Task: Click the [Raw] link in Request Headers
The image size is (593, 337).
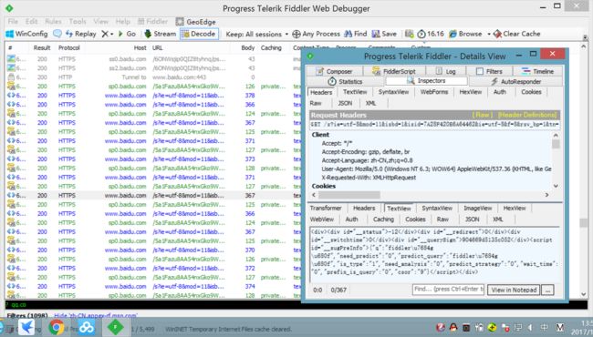Action: tap(483, 115)
